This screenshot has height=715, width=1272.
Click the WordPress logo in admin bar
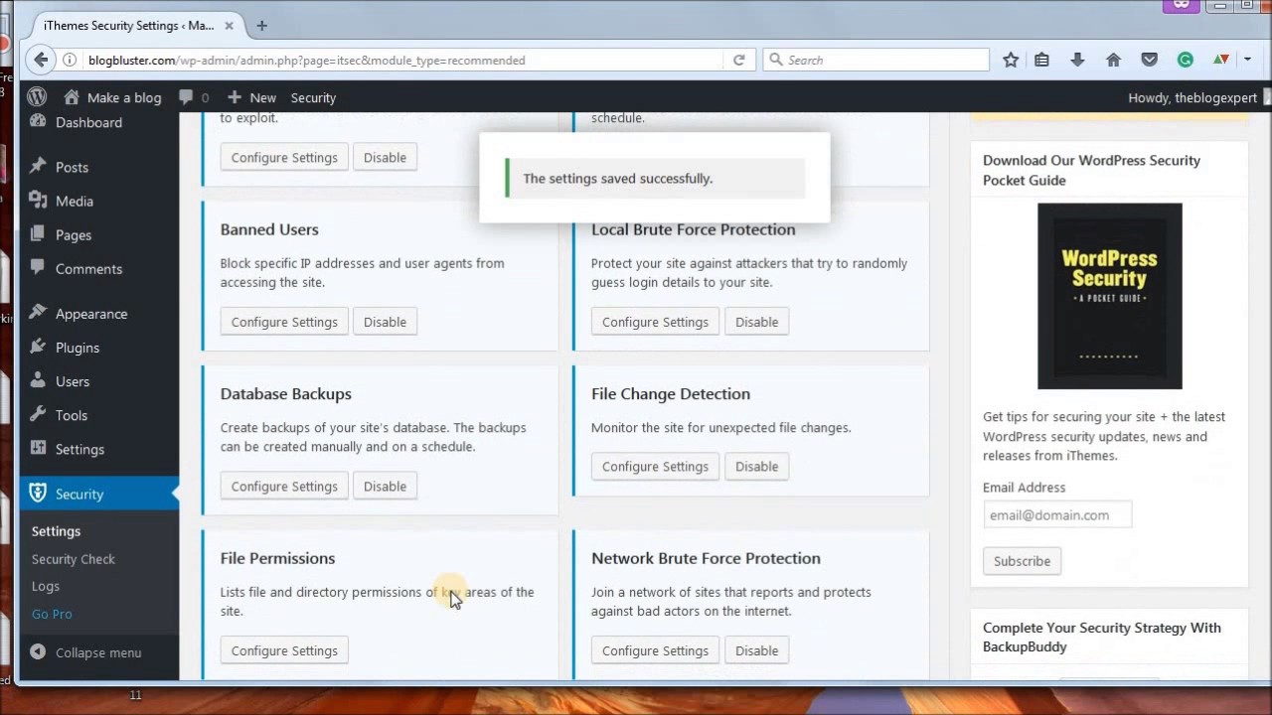pyautogui.click(x=37, y=97)
